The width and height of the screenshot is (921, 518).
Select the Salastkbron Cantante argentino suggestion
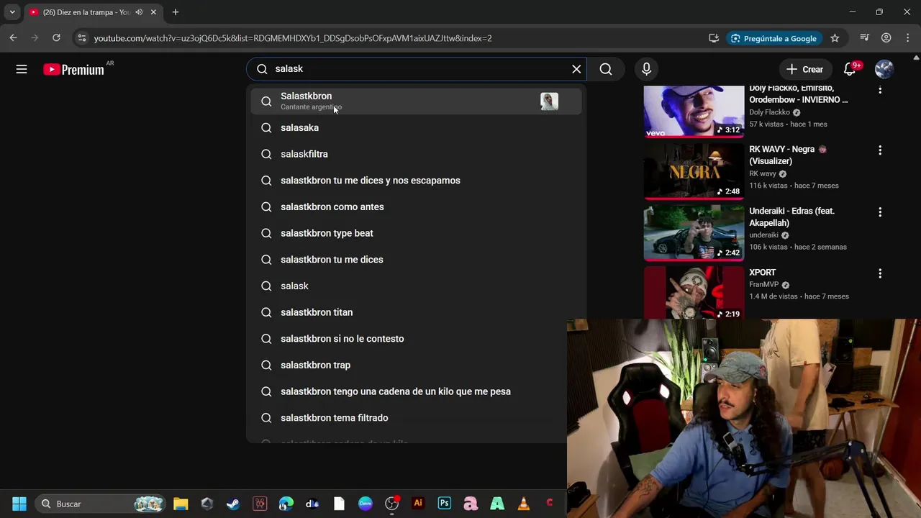coord(416,101)
